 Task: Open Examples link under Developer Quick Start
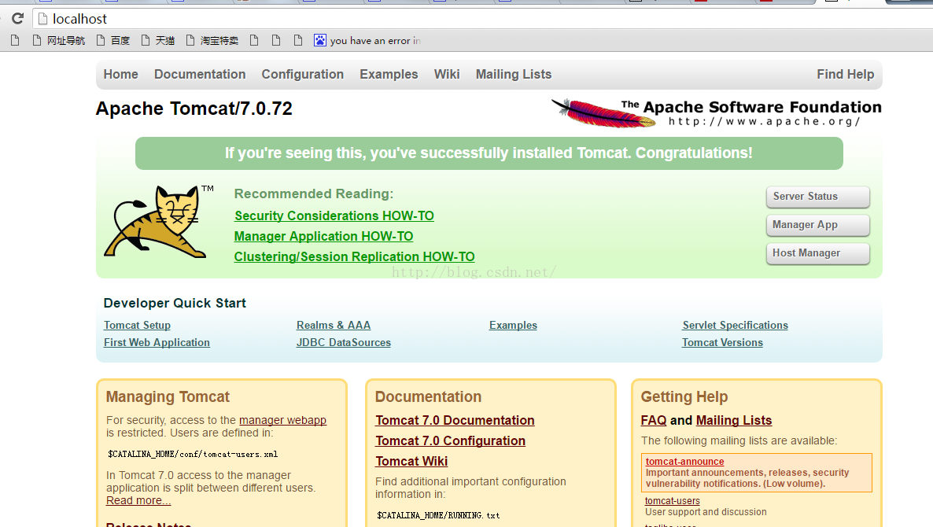pyautogui.click(x=514, y=326)
